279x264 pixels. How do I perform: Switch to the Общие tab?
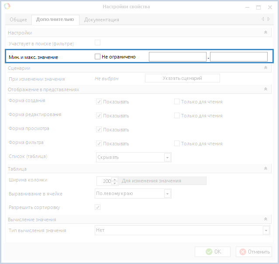pyautogui.click(x=18, y=20)
